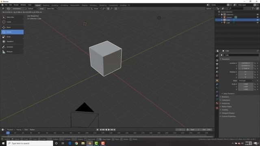Image resolution: width=260 pixels, height=146 pixels.
Task: Click the Location X value field
Action: click(246, 63)
